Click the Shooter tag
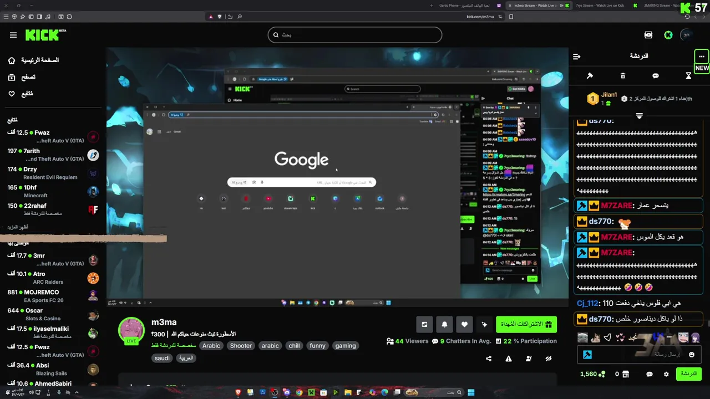 [241, 346]
